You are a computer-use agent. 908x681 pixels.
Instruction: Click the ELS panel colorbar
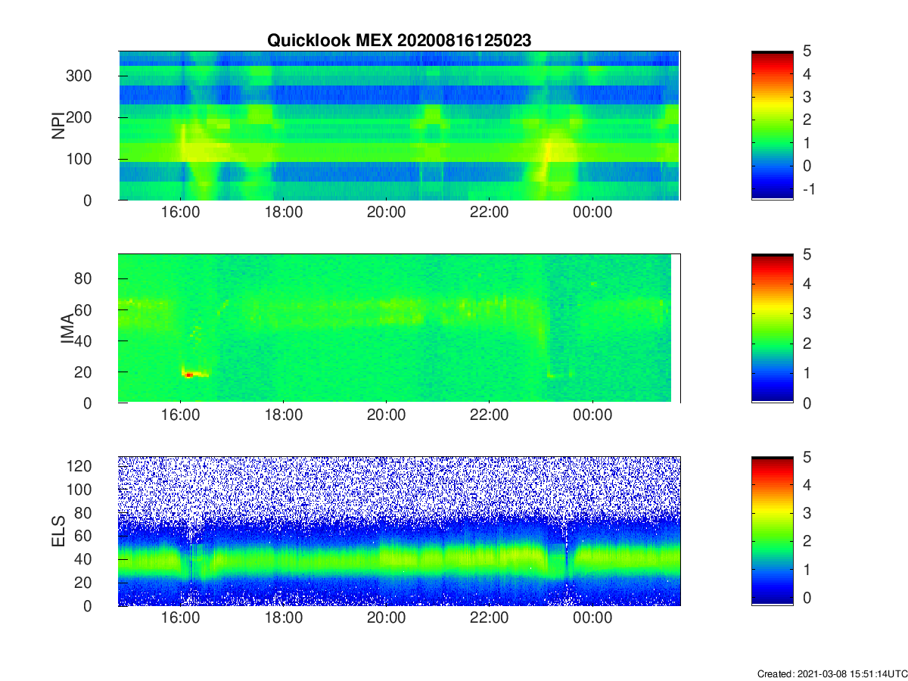772,531
